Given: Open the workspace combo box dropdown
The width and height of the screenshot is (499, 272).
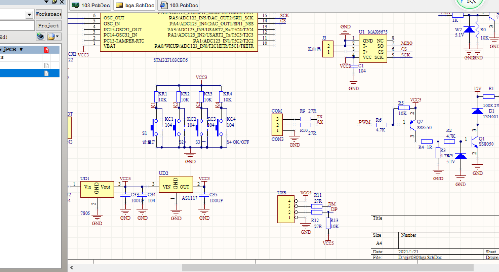Looking at the screenshot, I should pyautogui.click(x=29, y=15).
